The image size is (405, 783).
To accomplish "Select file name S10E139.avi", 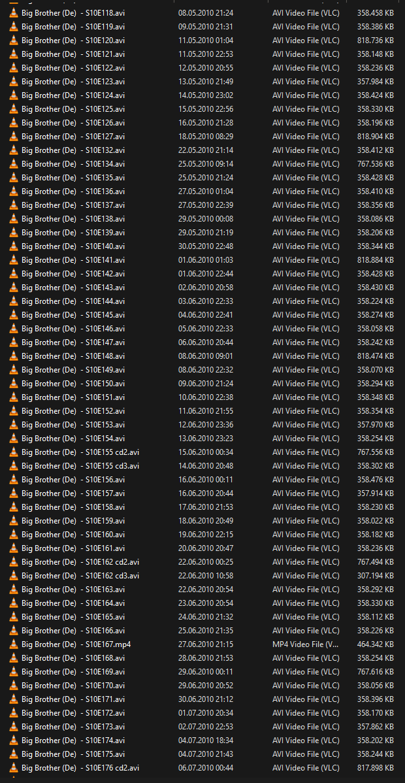I will (x=73, y=232).
